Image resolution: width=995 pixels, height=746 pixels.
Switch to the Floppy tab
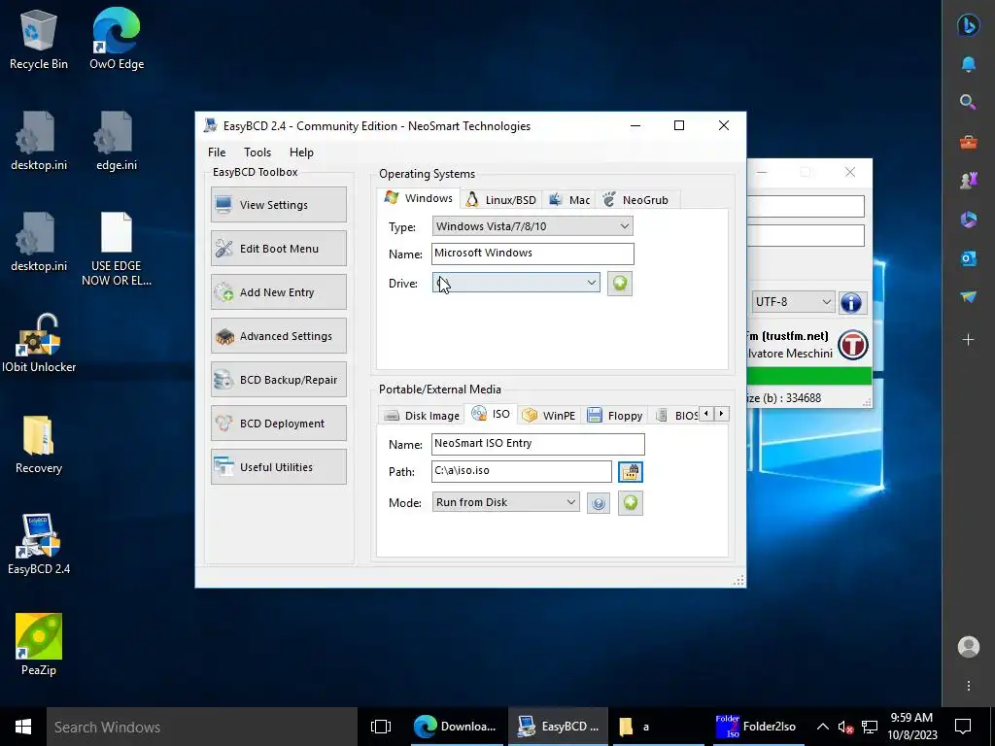(615, 416)
